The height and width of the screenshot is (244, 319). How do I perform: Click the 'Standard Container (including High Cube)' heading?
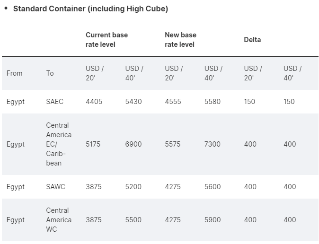tap(90, 9)
